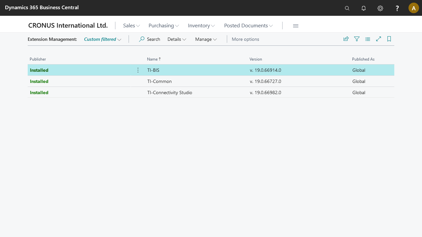422x237 pixels.
Task: Sort by the Name column header
Action: click(154, 59)
